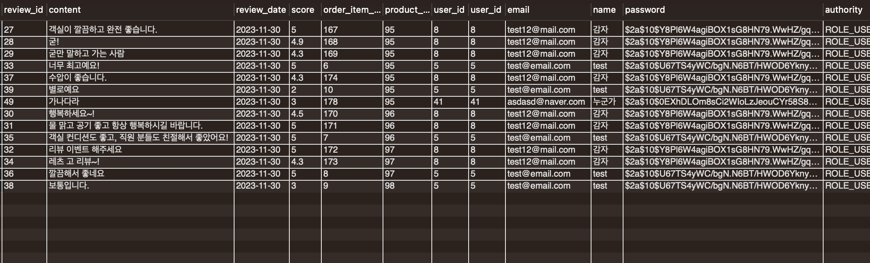This screenshot has height=263, width=870.
Task: Select the score cell showing 2
Action: [x=305, y=90]
